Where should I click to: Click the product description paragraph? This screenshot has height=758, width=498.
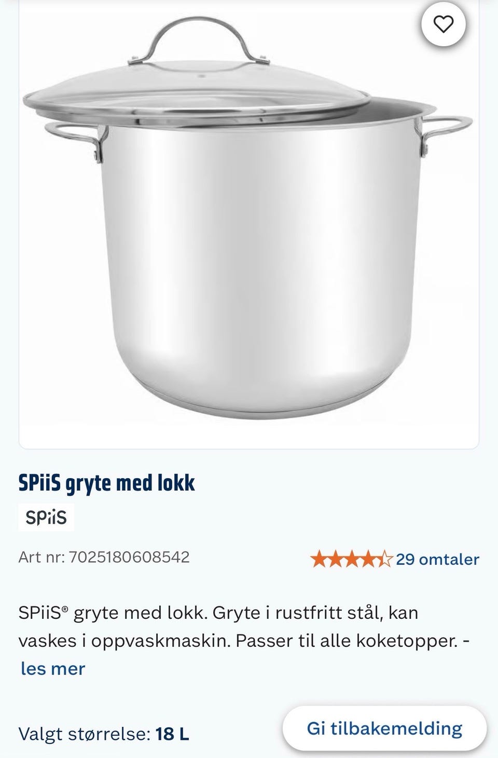click(x=244, y=627)
